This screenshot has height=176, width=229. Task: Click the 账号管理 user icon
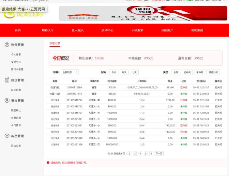[7, 45]
